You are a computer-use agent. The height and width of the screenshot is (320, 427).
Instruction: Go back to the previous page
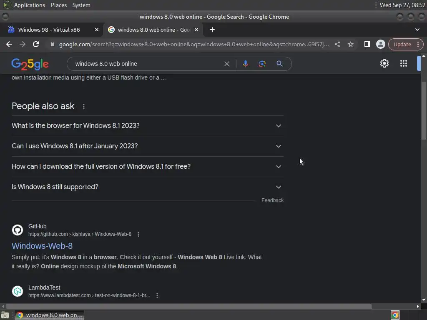[9, 44]
